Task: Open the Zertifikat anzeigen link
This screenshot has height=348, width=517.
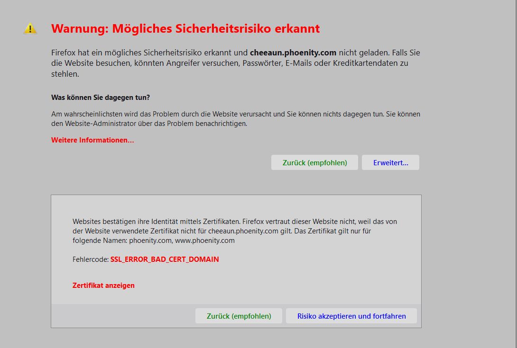Action: tap(103, 286)
